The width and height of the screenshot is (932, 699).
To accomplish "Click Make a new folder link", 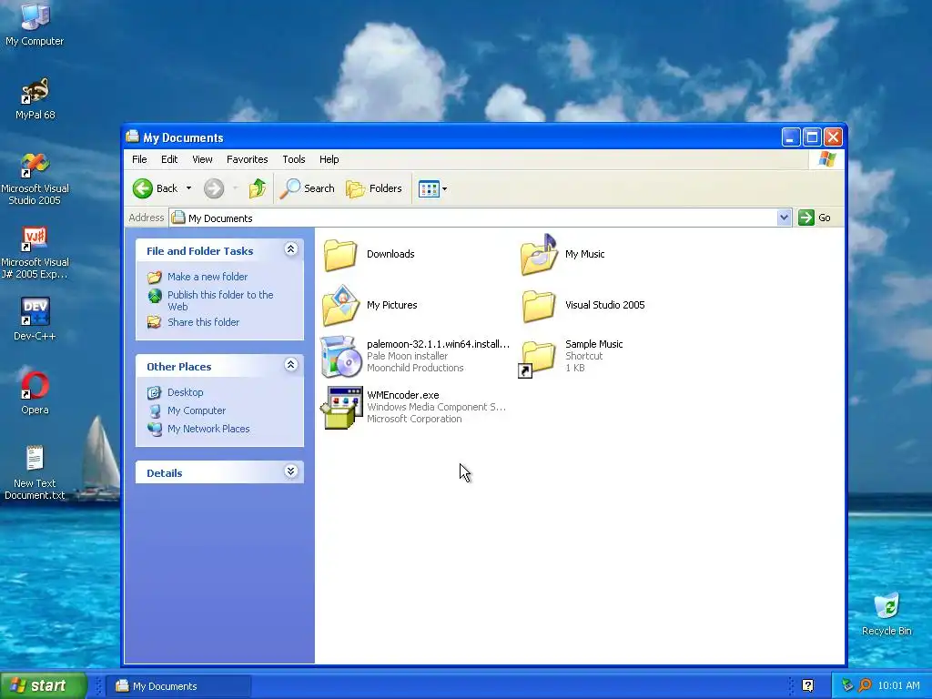I will pos(208,277).
